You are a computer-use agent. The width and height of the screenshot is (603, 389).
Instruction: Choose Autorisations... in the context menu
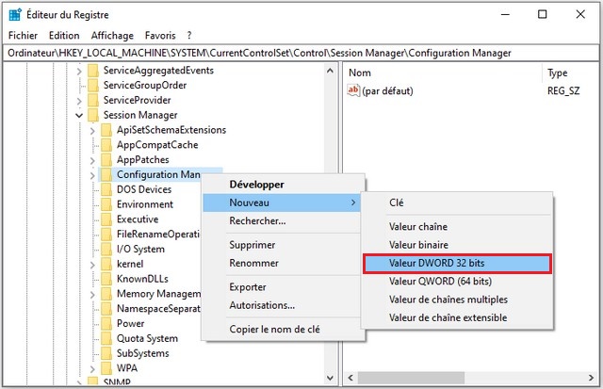pyautogui.click(x=284, y=305)
